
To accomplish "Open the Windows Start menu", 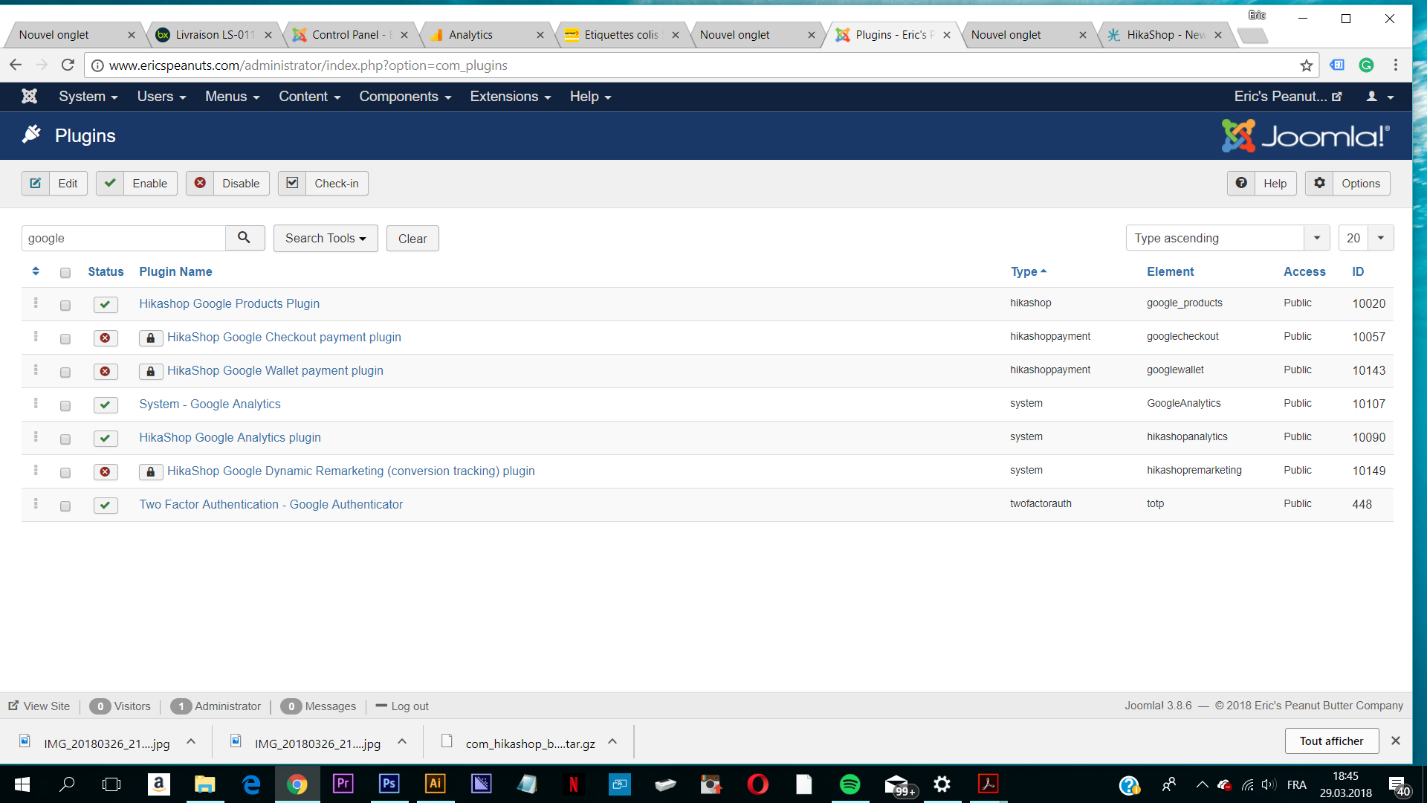I will coord(22,784).
